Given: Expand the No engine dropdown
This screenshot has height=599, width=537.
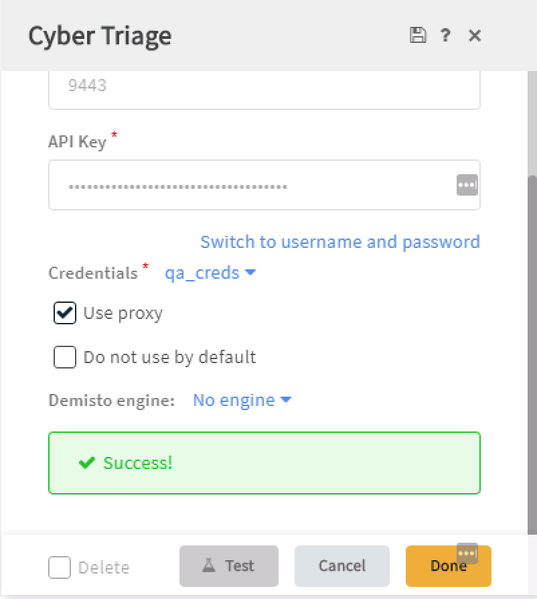Looking at the screenshot, I should coord(242,400).
